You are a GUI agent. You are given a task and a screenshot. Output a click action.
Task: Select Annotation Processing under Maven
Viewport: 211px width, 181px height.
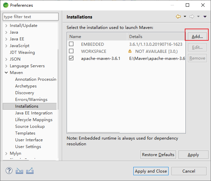click(x=36, y=79)
